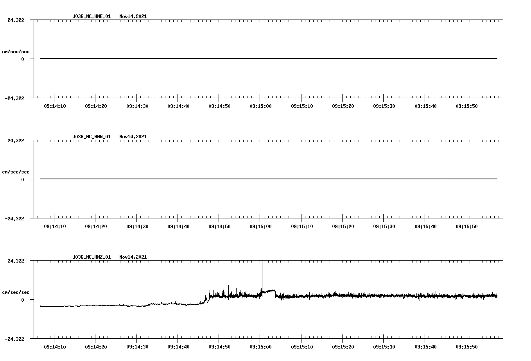Click 09:14:20 time label on HNN plot

tap(96, 227)
